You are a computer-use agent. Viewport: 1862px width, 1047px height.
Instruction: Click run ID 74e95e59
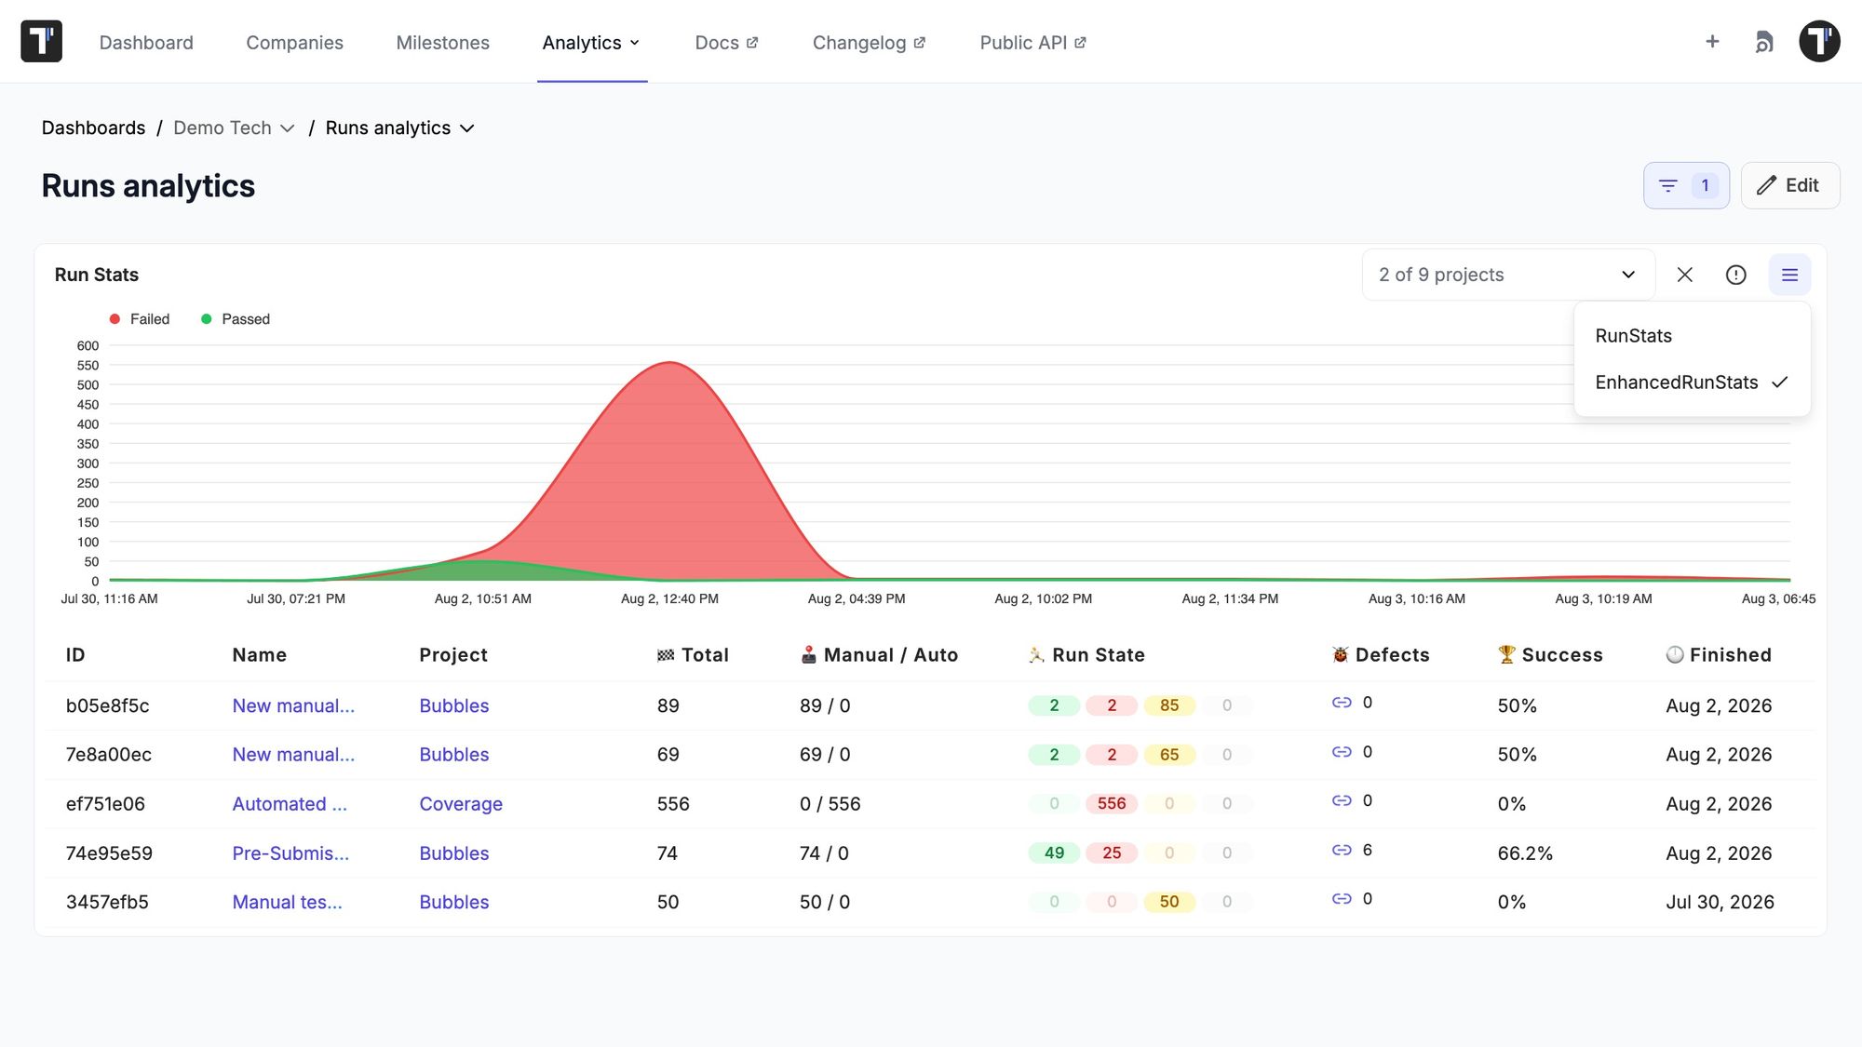click(x=109, y=853)
